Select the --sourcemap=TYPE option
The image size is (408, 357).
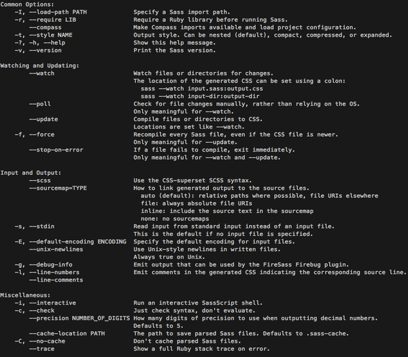[x=58, y=188]
